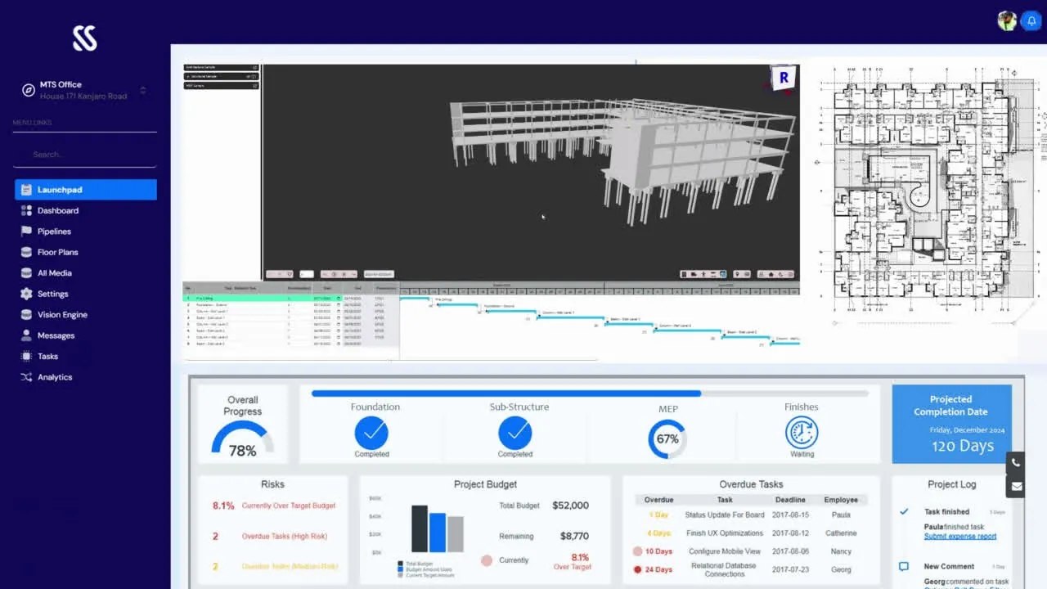Click the Configure Mobile View overdue task
The image size is (1047, 589).
pyautogui.click(x=725, y=551)
